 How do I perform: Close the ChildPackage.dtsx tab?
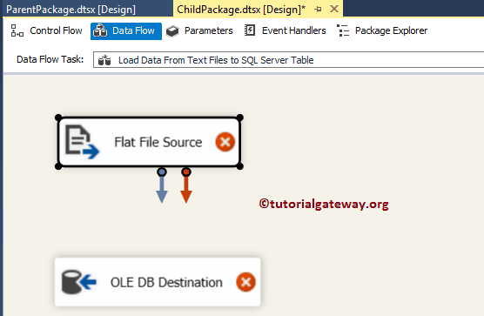pos(334,9)
